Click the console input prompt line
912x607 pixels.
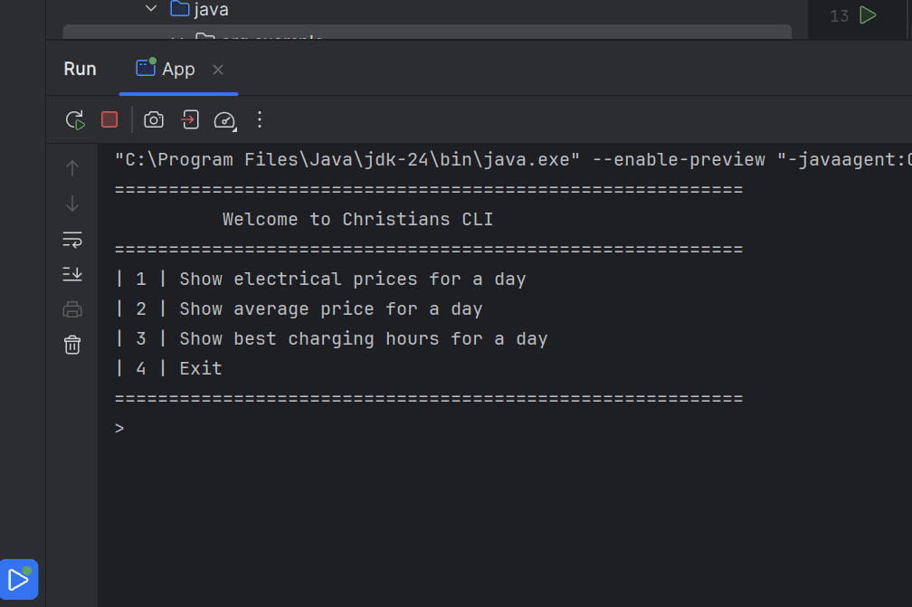point(362,428)
